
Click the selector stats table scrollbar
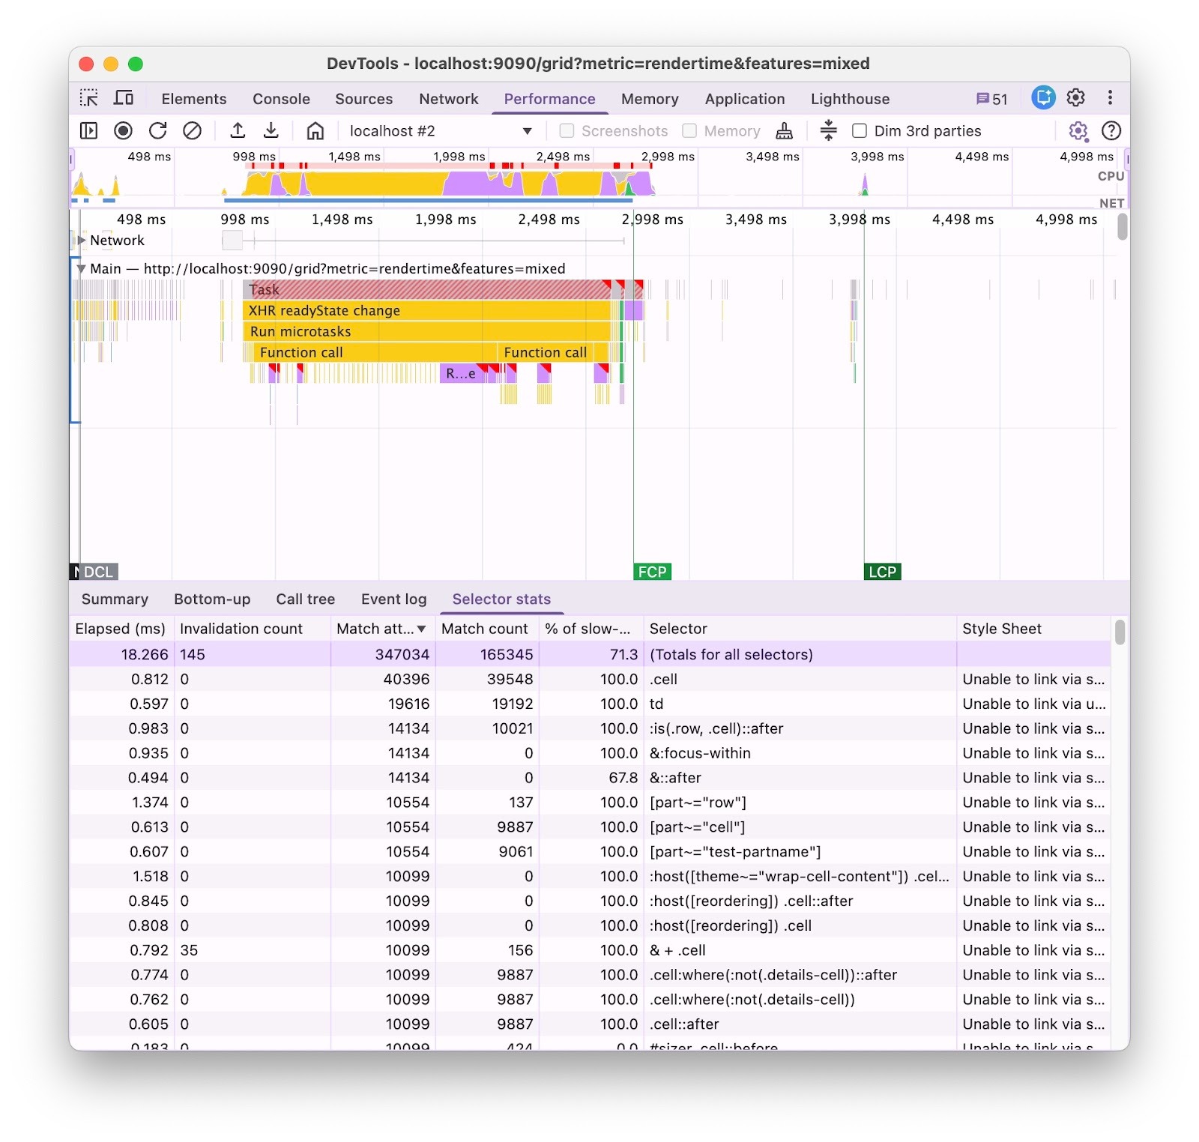click(1120, 632)
